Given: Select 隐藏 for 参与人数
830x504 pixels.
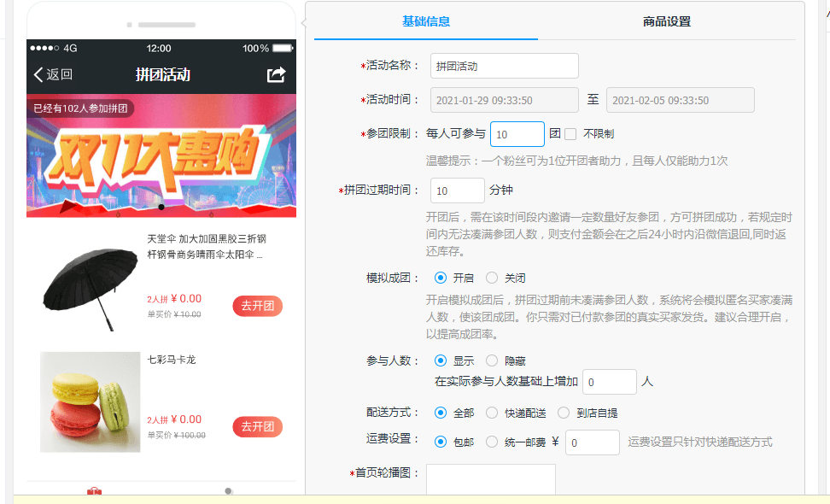Looking at the screenshot, I should point(492,361).
